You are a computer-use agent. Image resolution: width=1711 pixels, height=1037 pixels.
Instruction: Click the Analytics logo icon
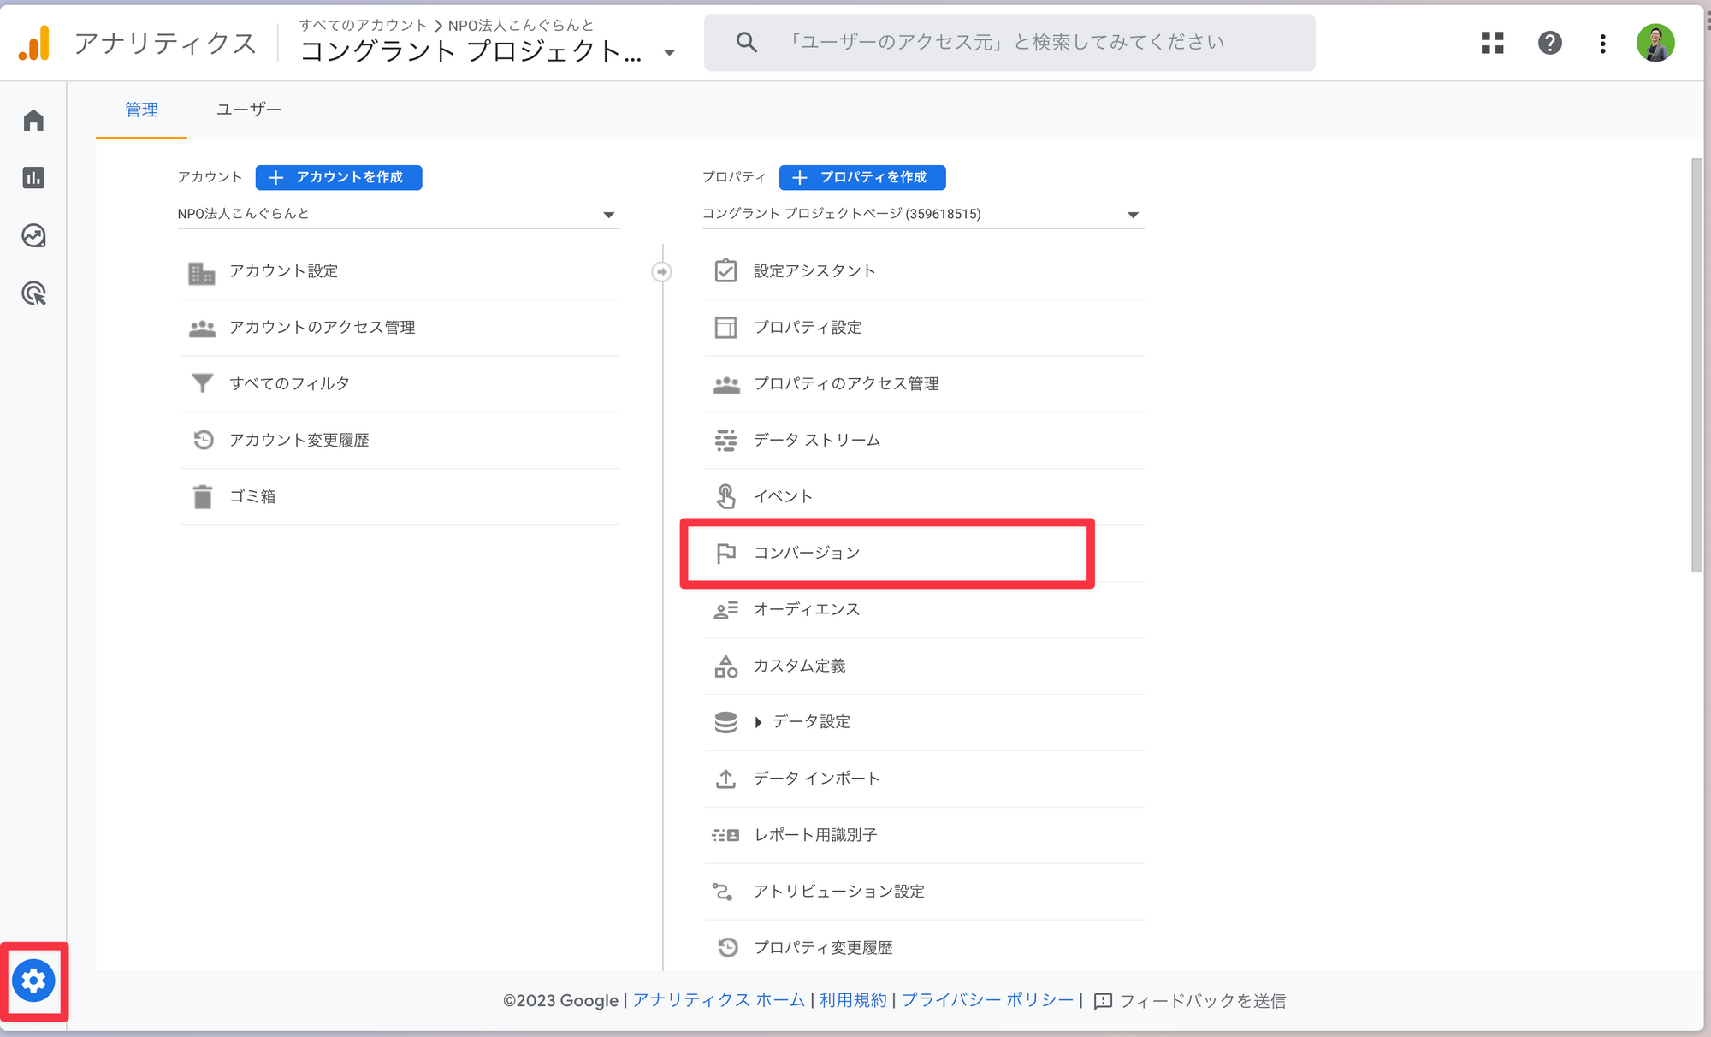(35, 43)
